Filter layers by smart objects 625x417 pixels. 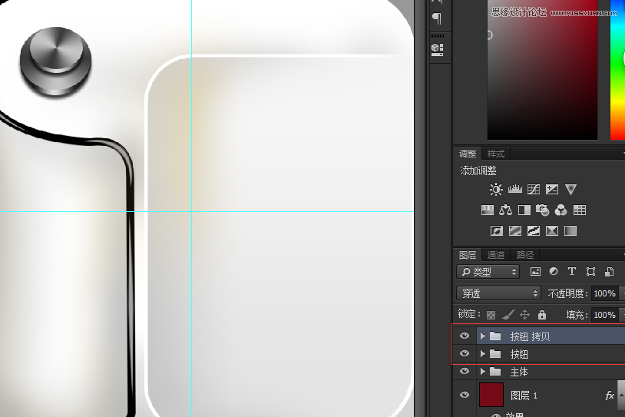[609, 272]
